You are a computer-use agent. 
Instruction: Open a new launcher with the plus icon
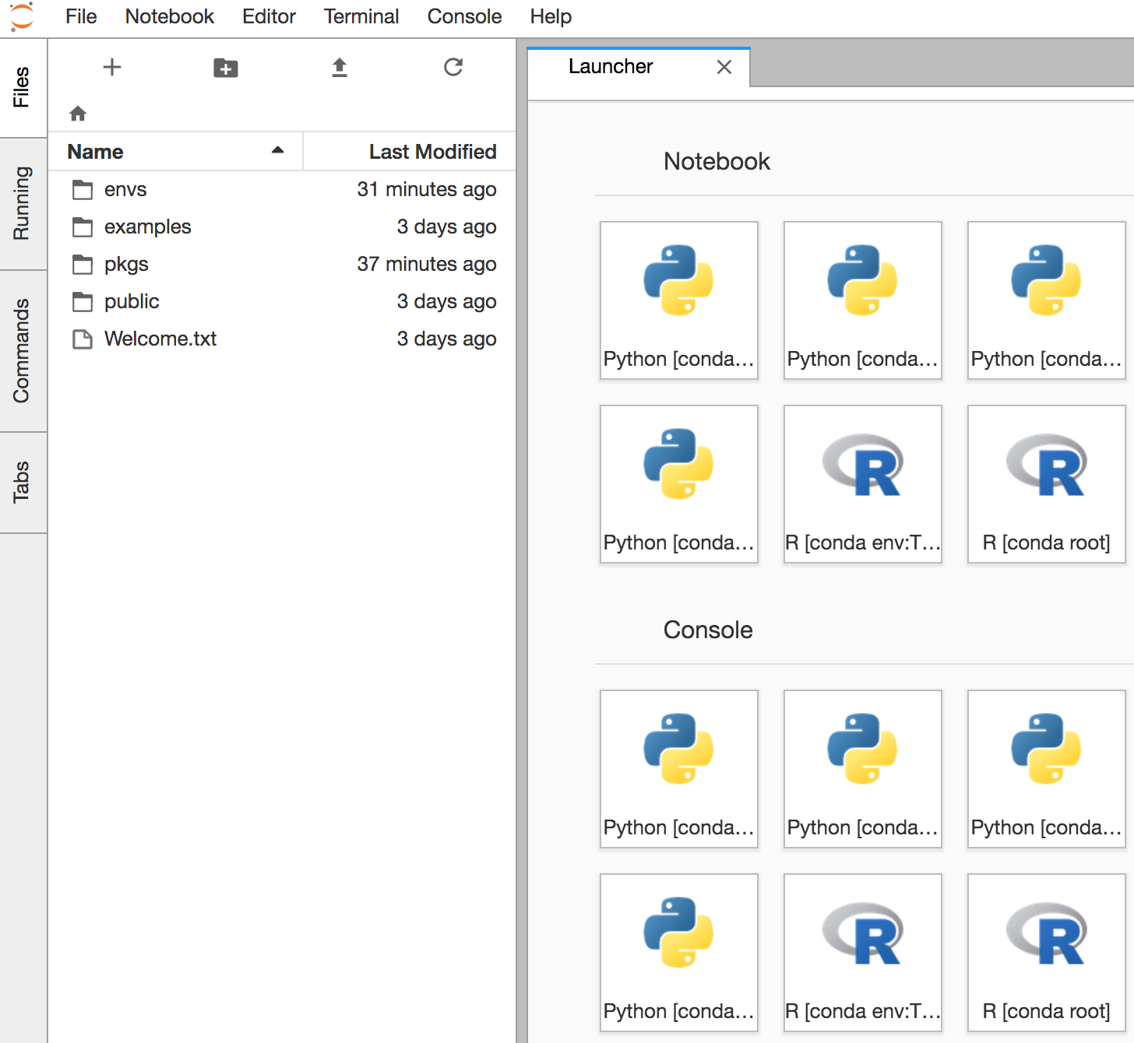coord(112,67)
